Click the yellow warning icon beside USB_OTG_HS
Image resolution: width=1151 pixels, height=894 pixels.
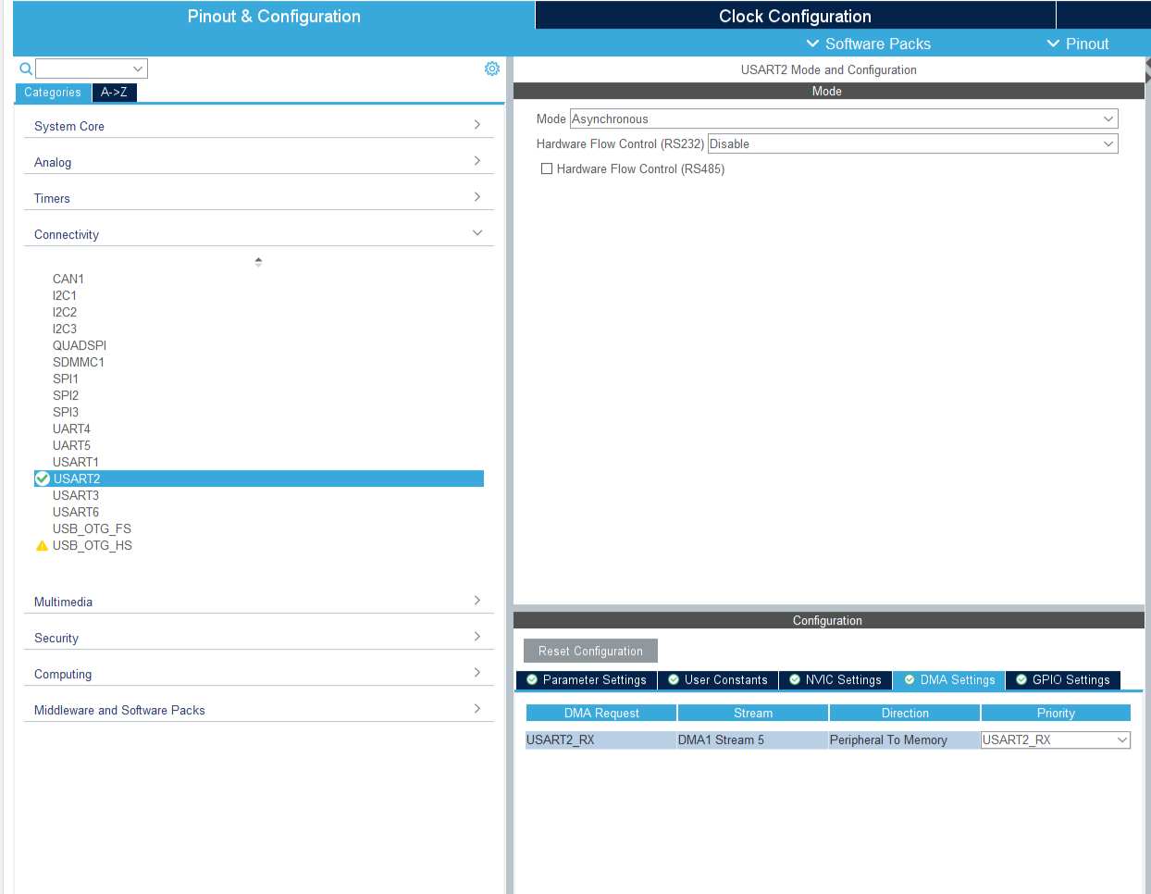tap(42, 546)
